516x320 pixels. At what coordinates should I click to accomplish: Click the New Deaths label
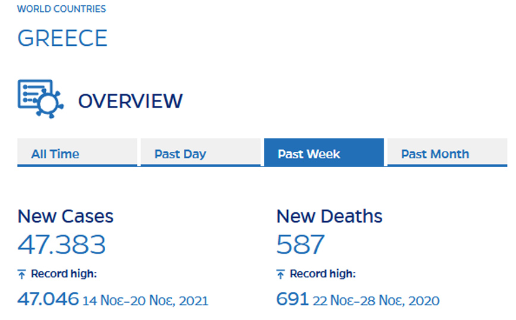pos(329,216)
